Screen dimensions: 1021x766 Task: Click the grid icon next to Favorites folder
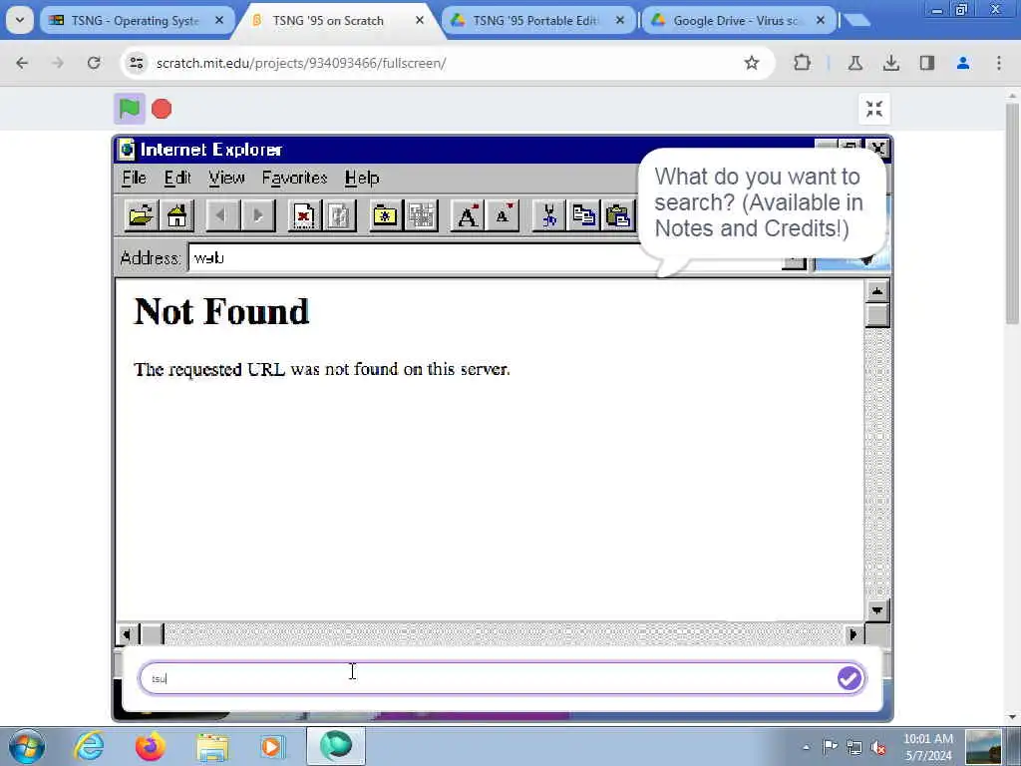pos(421,215)
